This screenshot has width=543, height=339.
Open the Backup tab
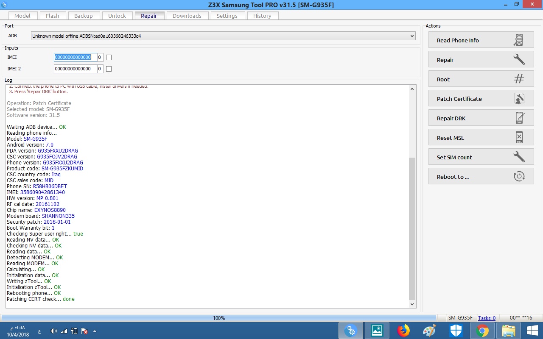84,16
